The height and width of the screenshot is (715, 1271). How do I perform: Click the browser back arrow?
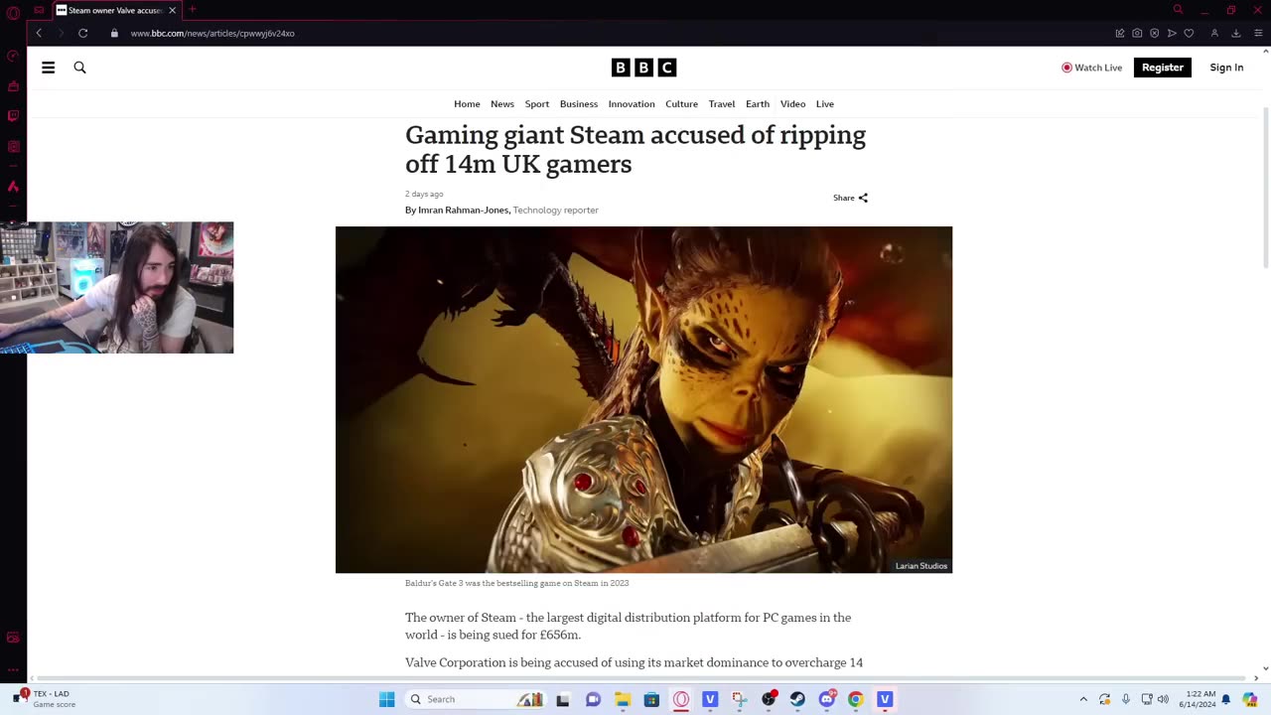pyautogui.click(x=39, y=33)
